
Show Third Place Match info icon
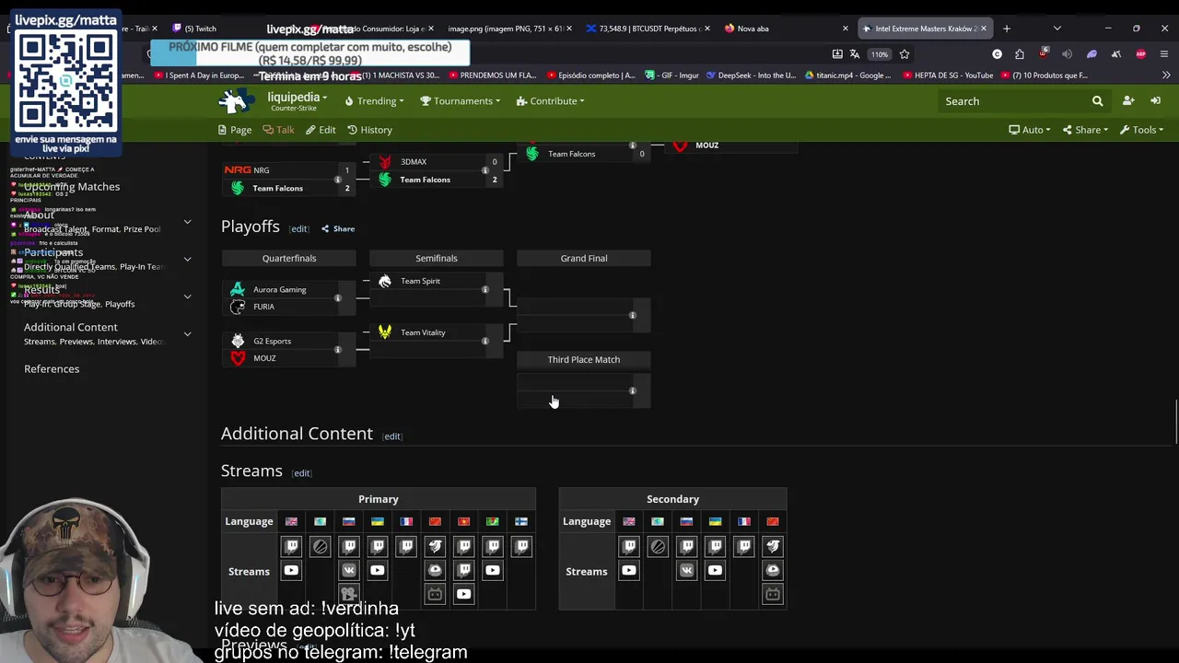(x=633, y=391)
